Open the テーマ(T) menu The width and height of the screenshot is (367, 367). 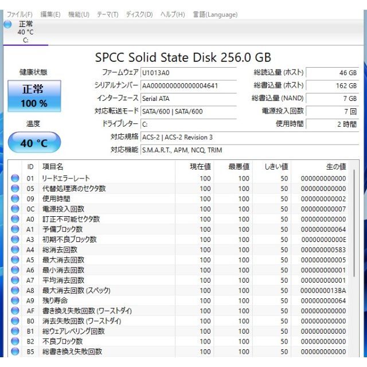[108, 14]
